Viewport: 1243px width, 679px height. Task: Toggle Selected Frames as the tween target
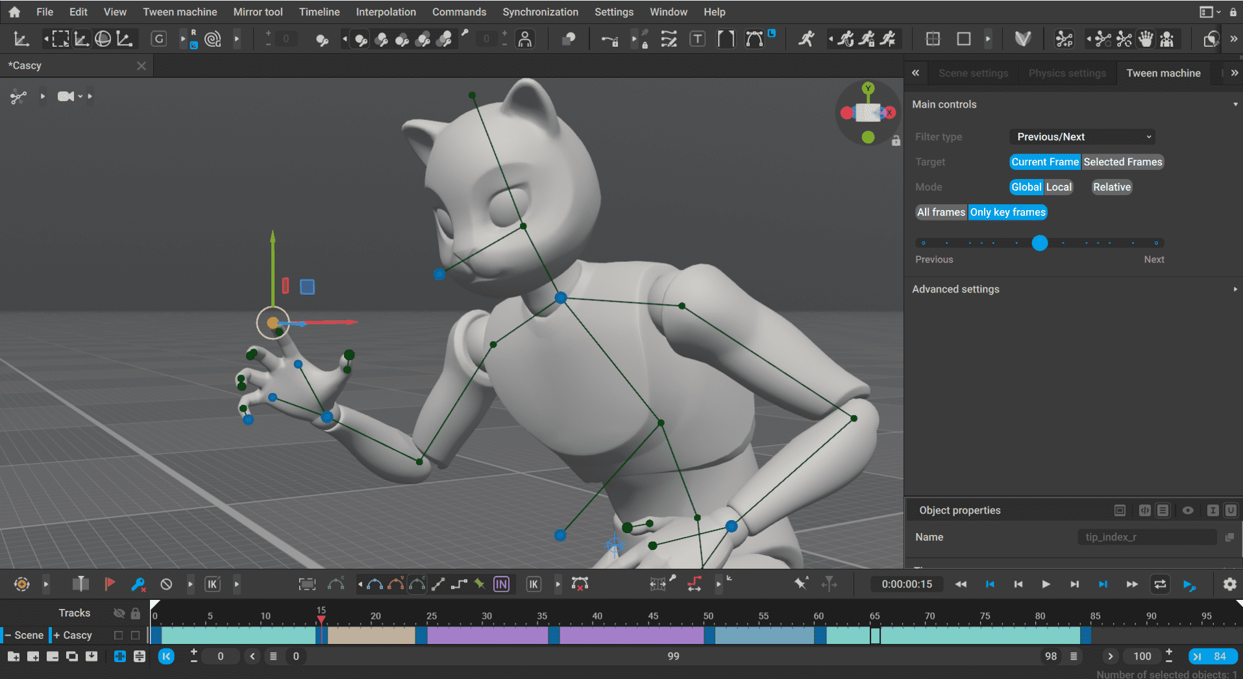tap(1122, 161)
